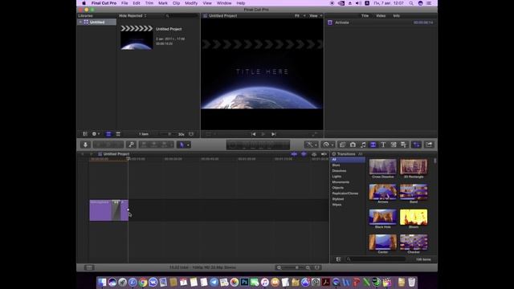Go to next edit in viewer
This screenshot has width=514, height=289.
tap(273, 134)
